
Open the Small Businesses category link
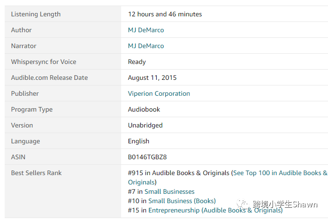click(169, 191)
